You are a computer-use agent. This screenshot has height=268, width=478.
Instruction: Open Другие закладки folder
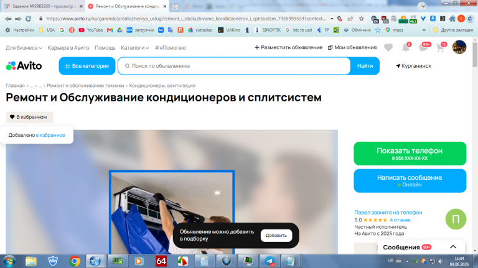pyautogui.click(x=453, y=30)
